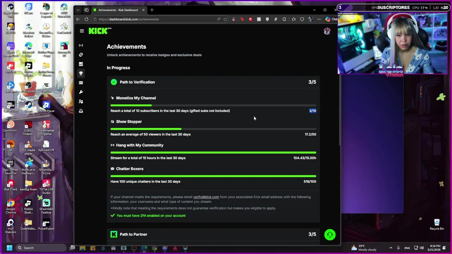Click the verify@kick.com email link
The height and width of the screenshot is (254, 452).
206,197
